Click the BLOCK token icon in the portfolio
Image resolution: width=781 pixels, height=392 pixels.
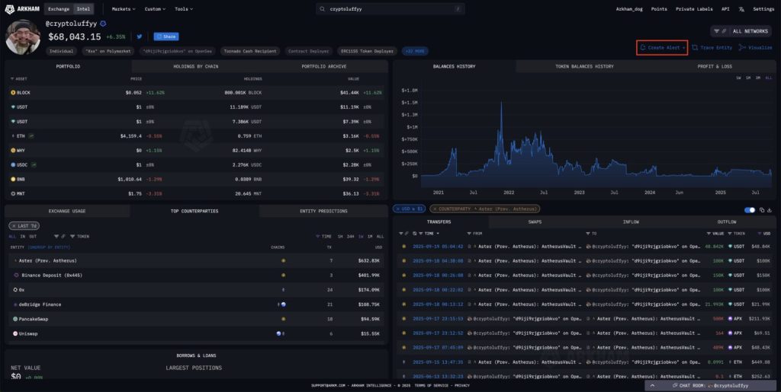[x=13, y=93]
